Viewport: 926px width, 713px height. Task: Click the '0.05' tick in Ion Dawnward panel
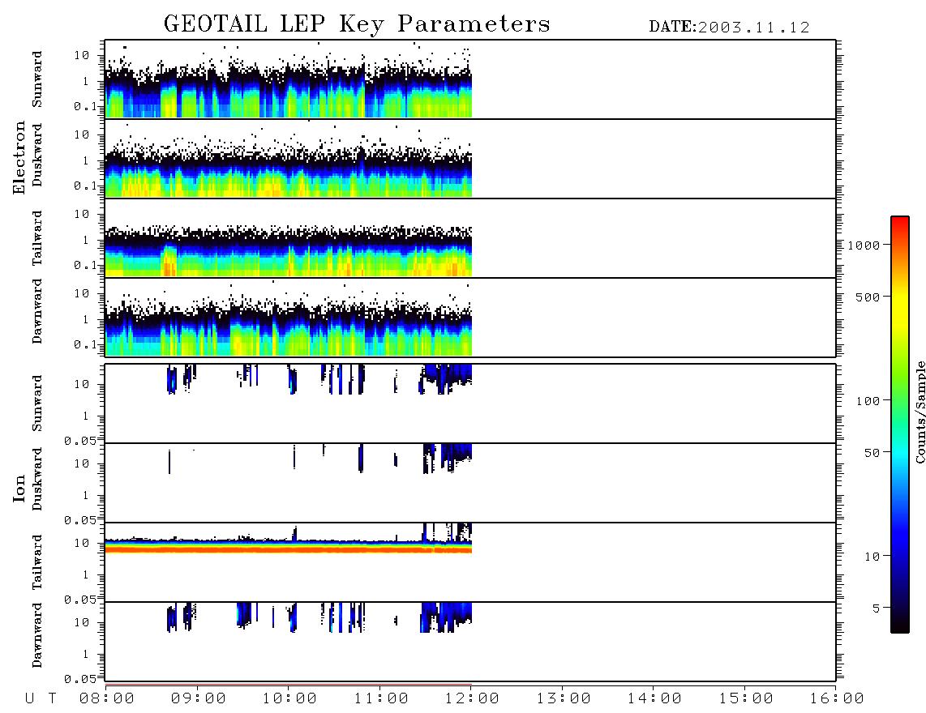(79, 679)
